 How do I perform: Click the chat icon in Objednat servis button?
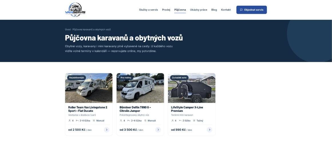point(241,10)
